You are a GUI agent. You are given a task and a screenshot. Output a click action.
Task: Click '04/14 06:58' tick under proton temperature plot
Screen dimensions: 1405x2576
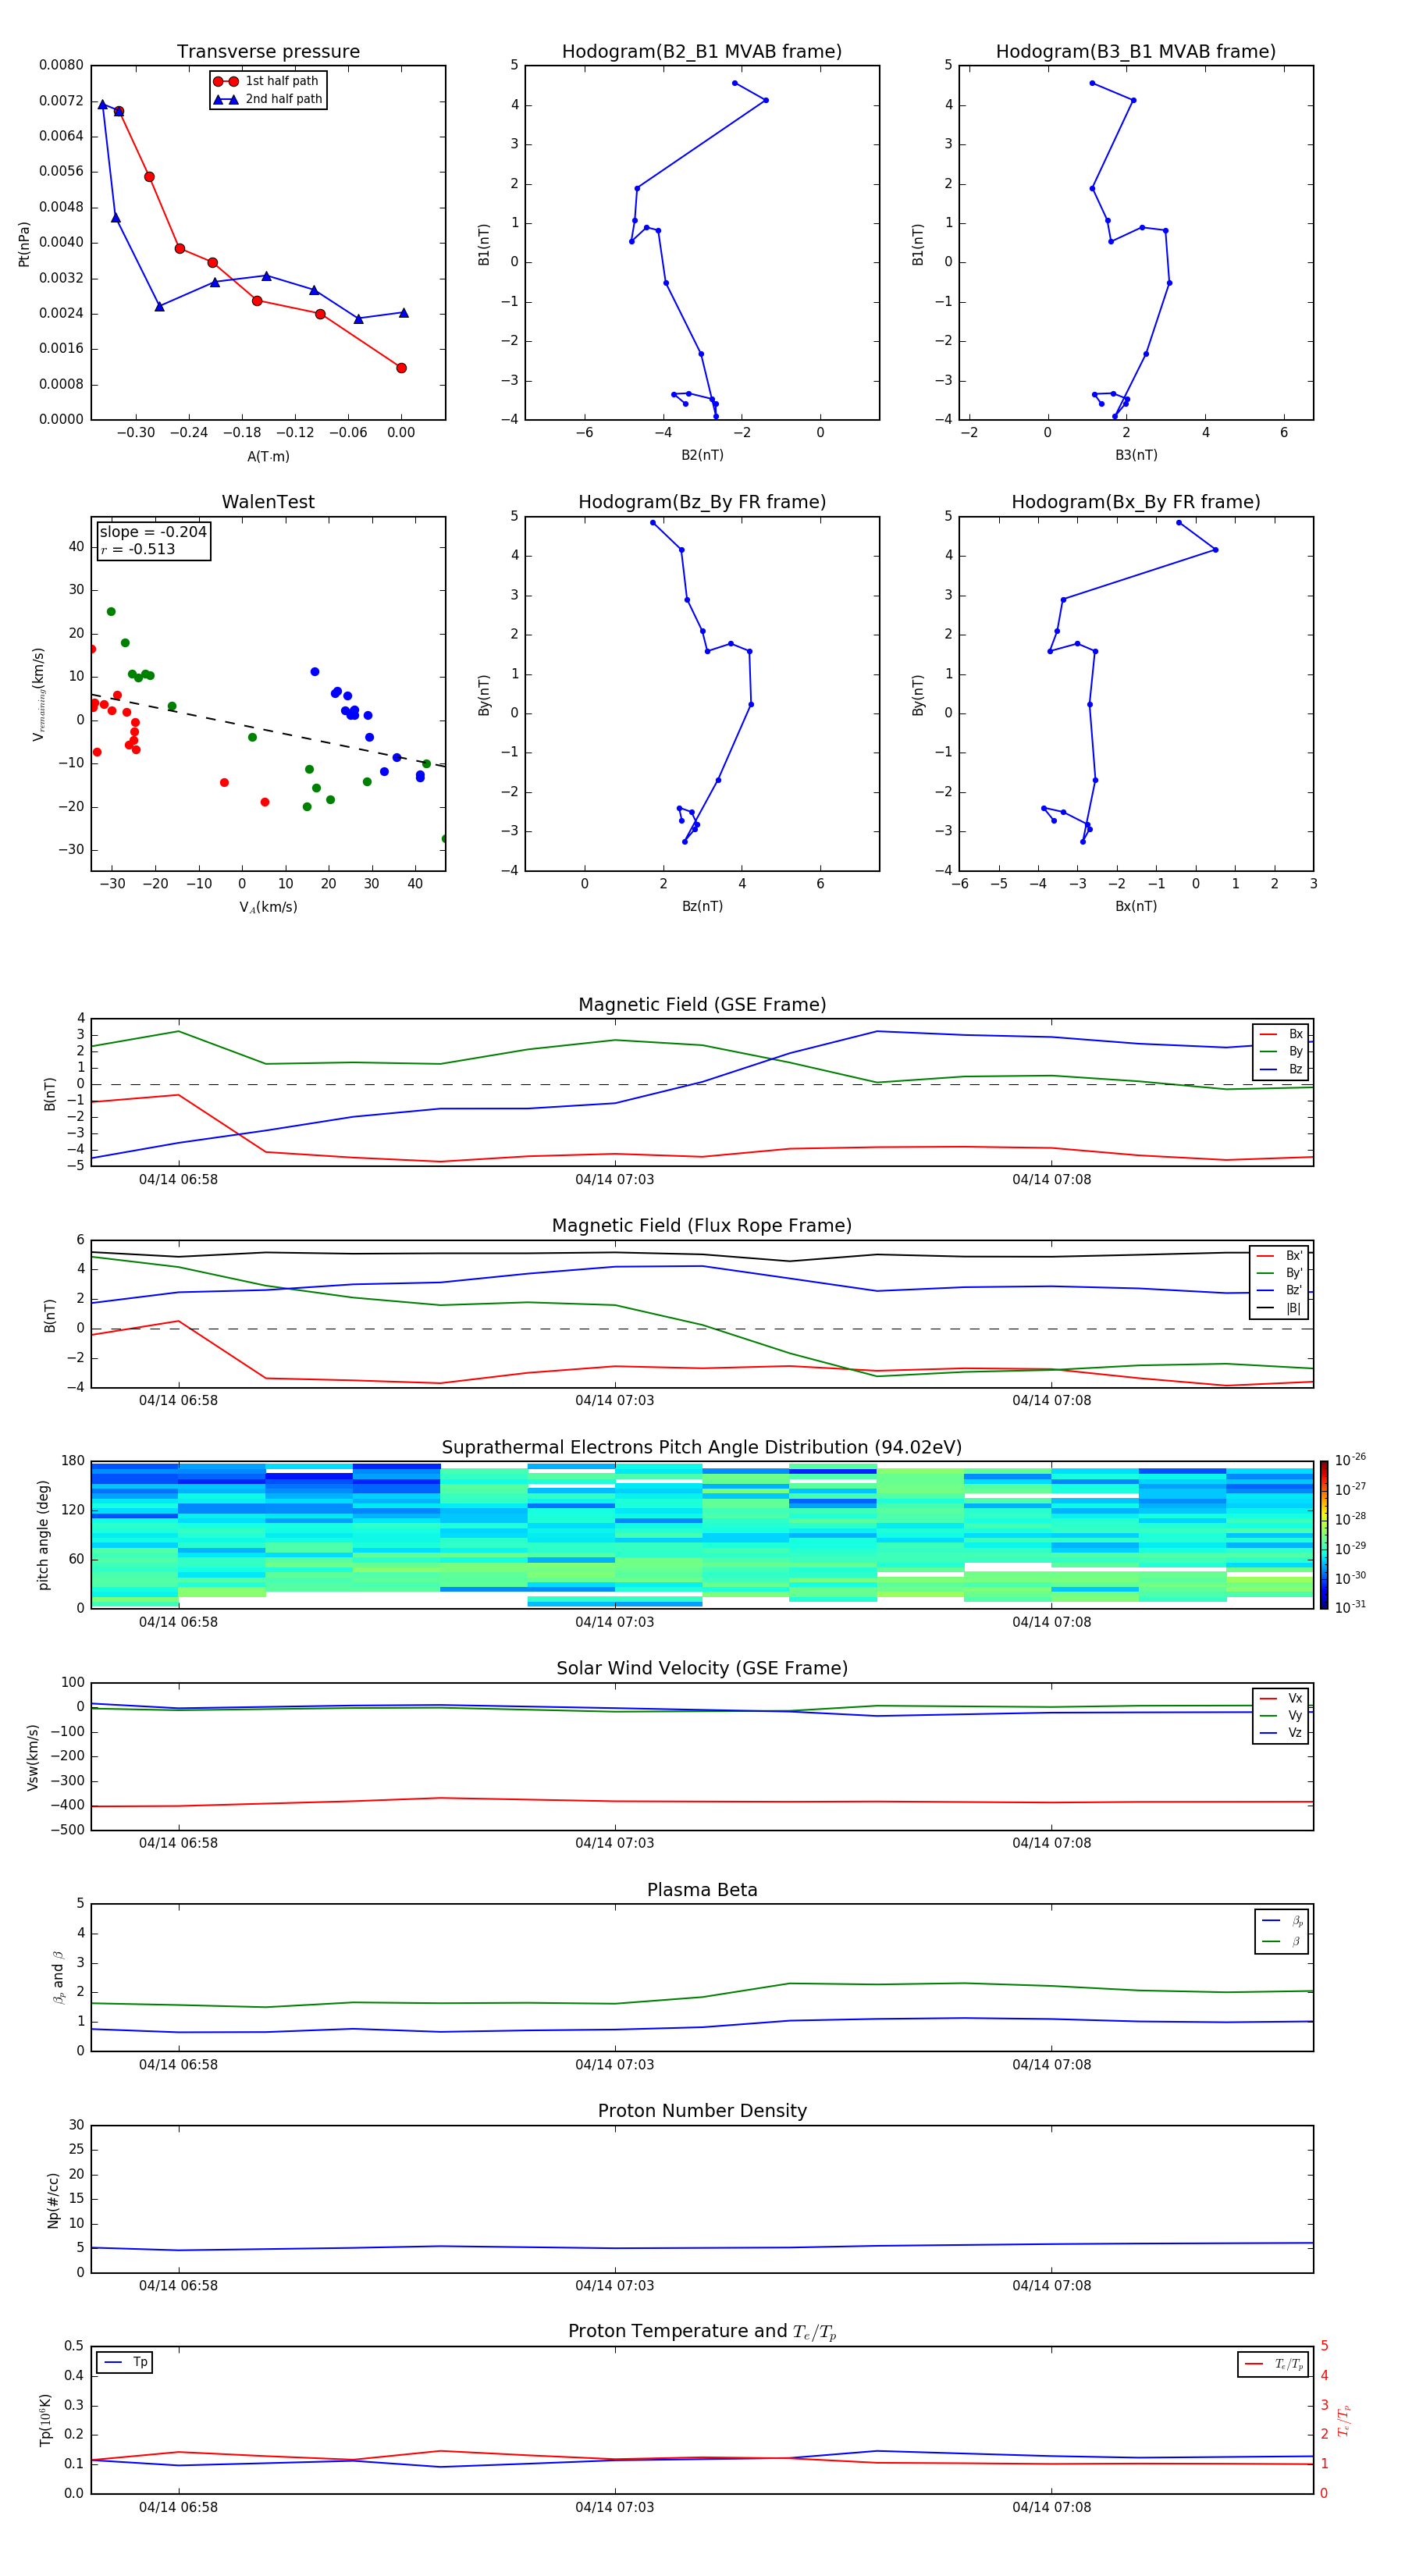pos(178,2507)
